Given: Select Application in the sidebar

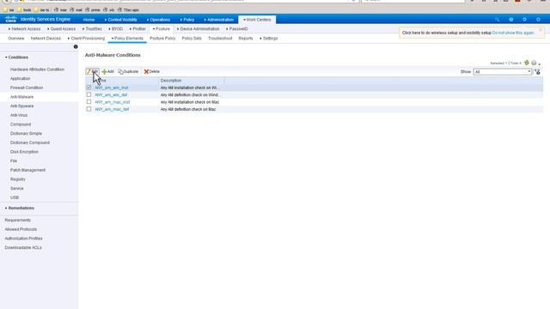Looking at the screenshot, I should click(x=20, y=78).
